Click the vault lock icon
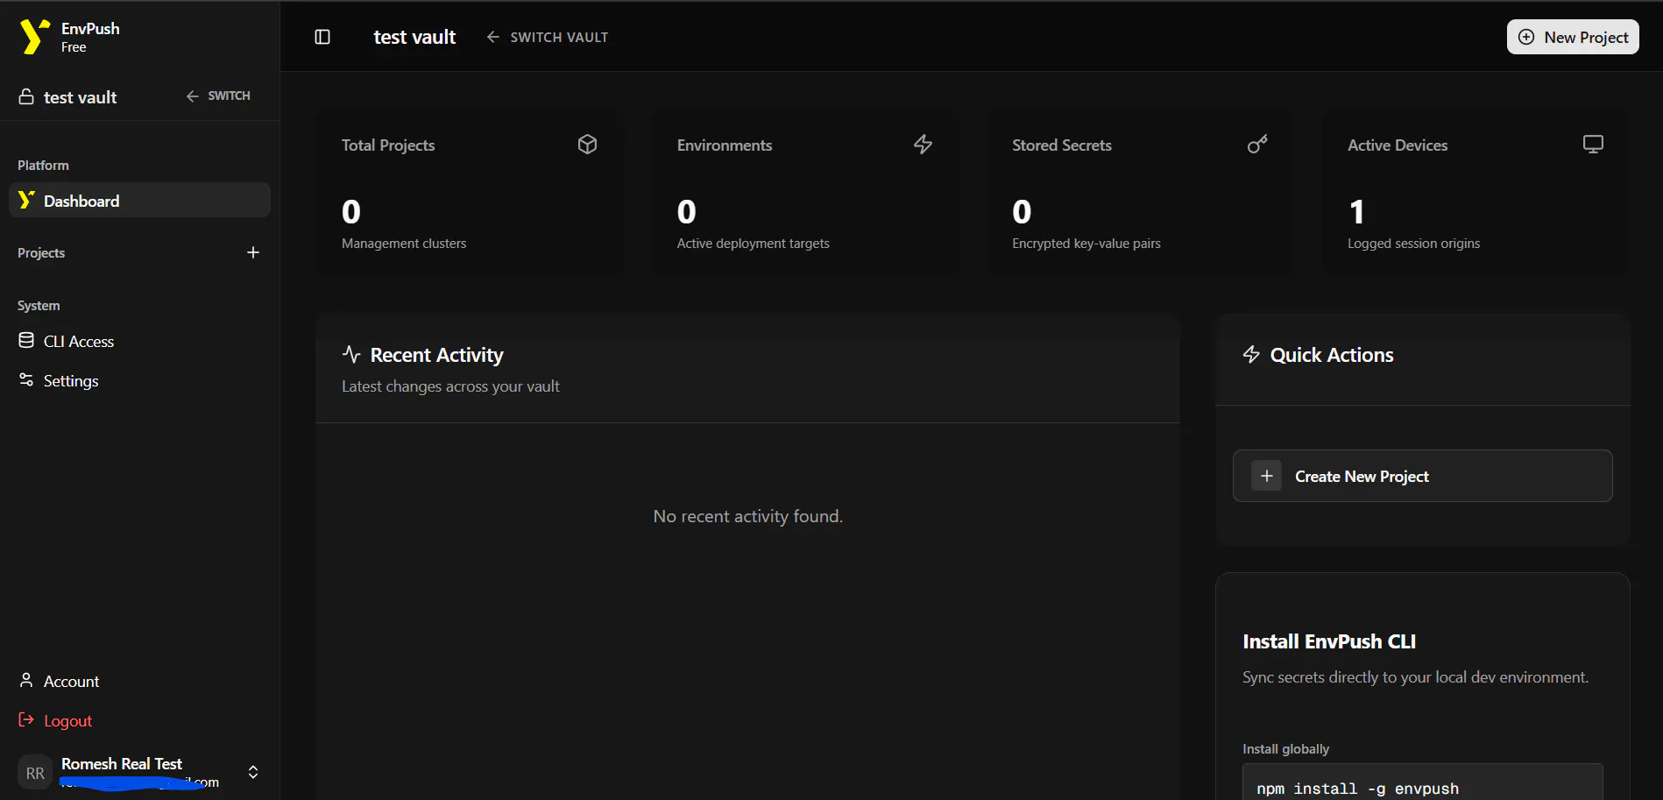This screenshot has width=1663, height=800. [26, 96]
